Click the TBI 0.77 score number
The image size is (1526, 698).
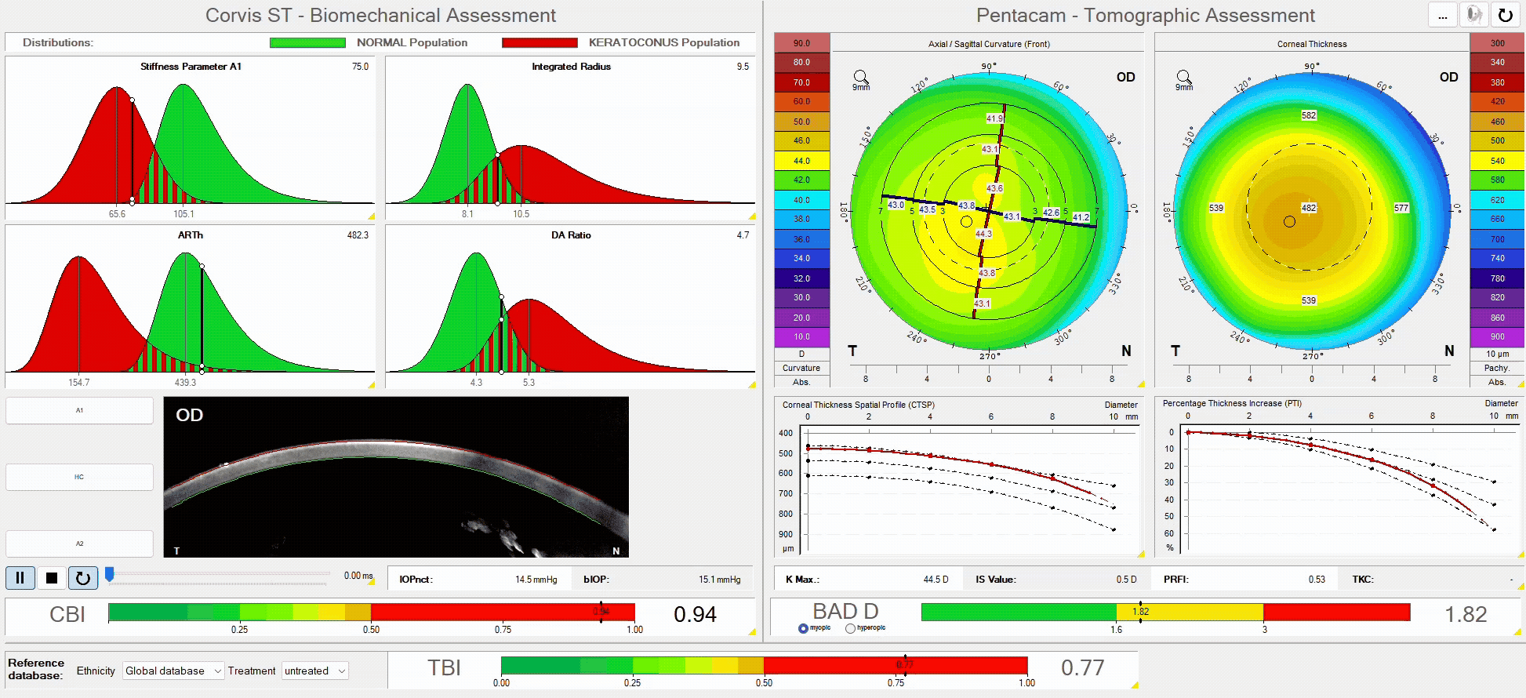click(1083, 667)
